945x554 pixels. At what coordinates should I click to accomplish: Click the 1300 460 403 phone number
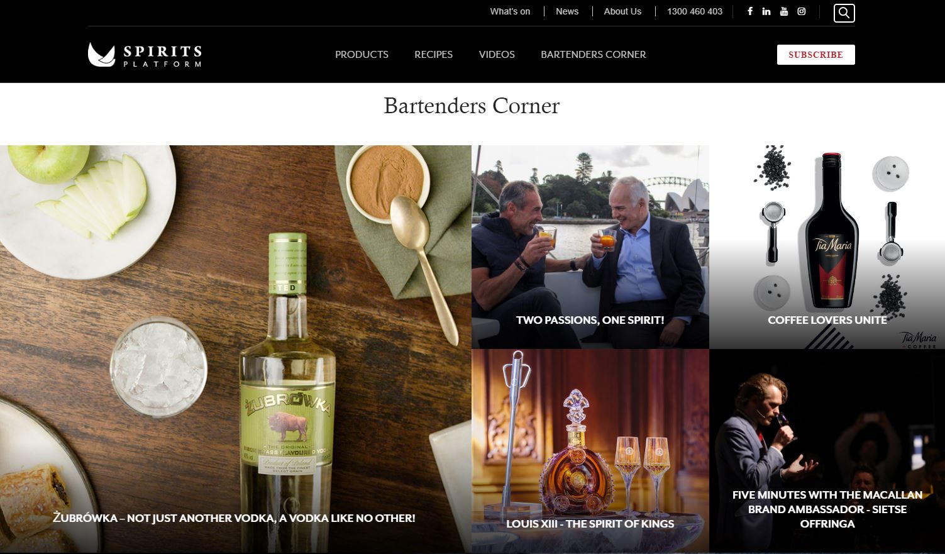695,11
